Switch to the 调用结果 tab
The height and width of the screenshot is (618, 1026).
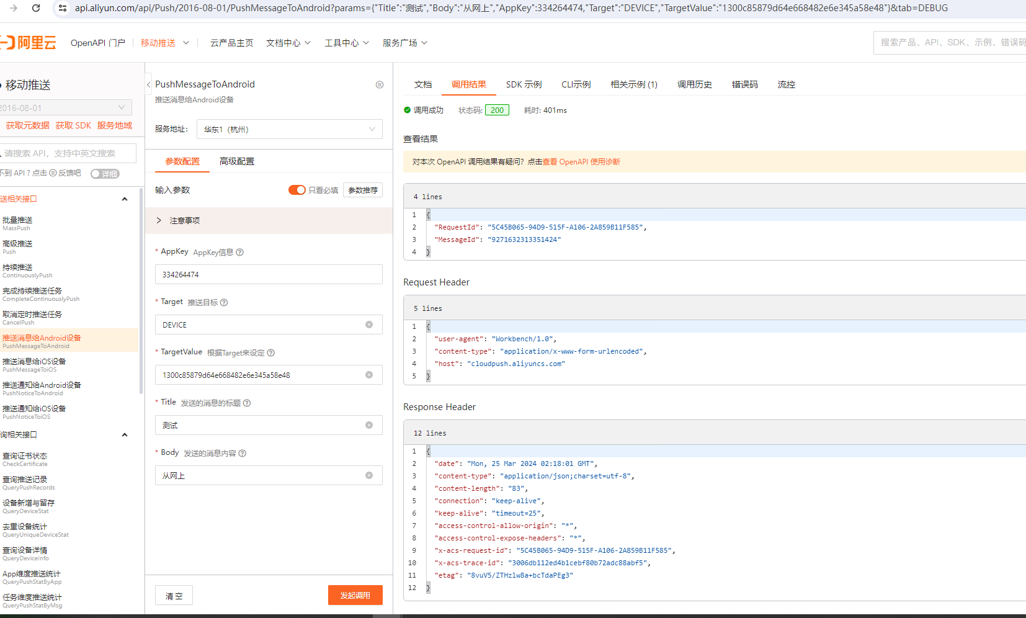[x=469, y=84]
